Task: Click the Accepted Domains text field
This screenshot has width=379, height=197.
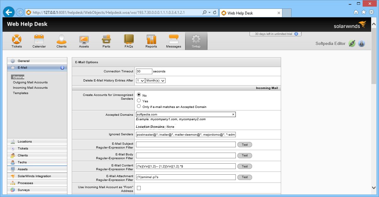Action: click(186, 115)
